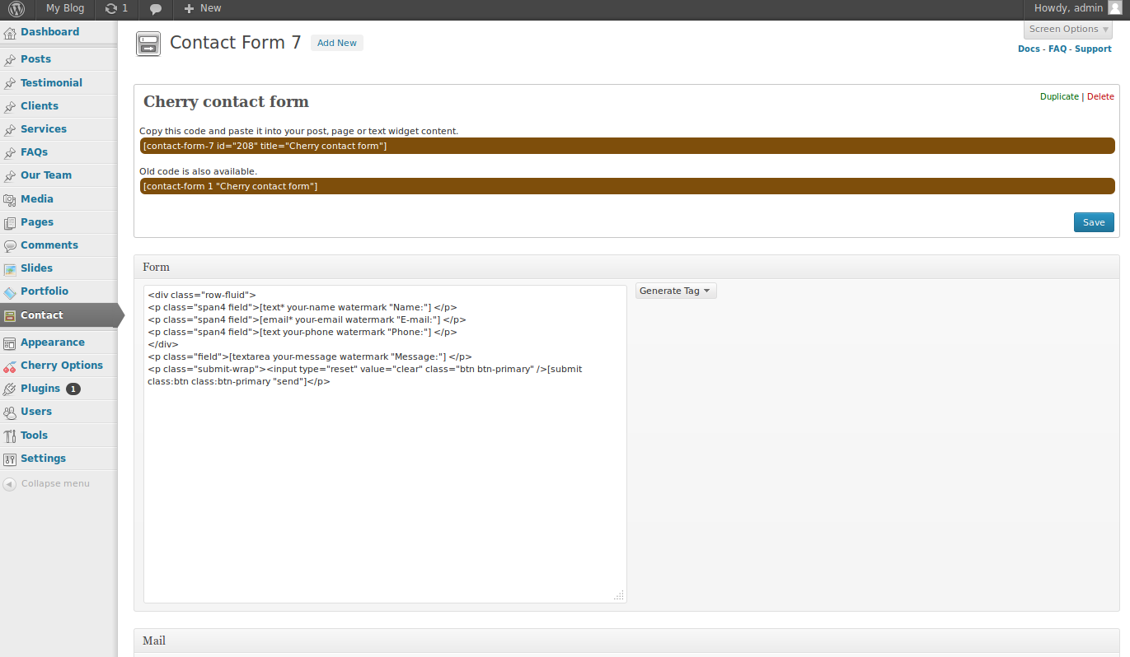Open the Tools menu item
Image resolution: width=1130 pixels, height=657 pixels.
click(35, 435)
